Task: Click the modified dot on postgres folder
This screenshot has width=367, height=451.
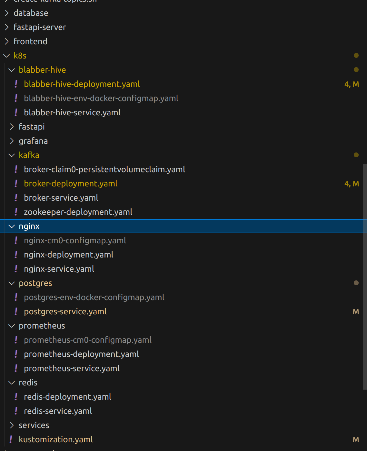Action: point(356,283)
